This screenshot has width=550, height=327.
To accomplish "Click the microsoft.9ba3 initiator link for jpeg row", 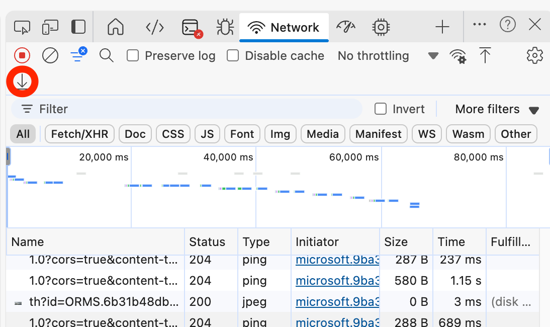I will (x=337, y=302).
